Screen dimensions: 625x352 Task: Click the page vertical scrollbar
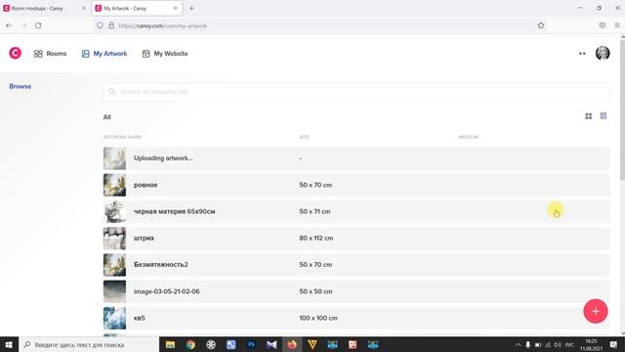coord(622,110)
